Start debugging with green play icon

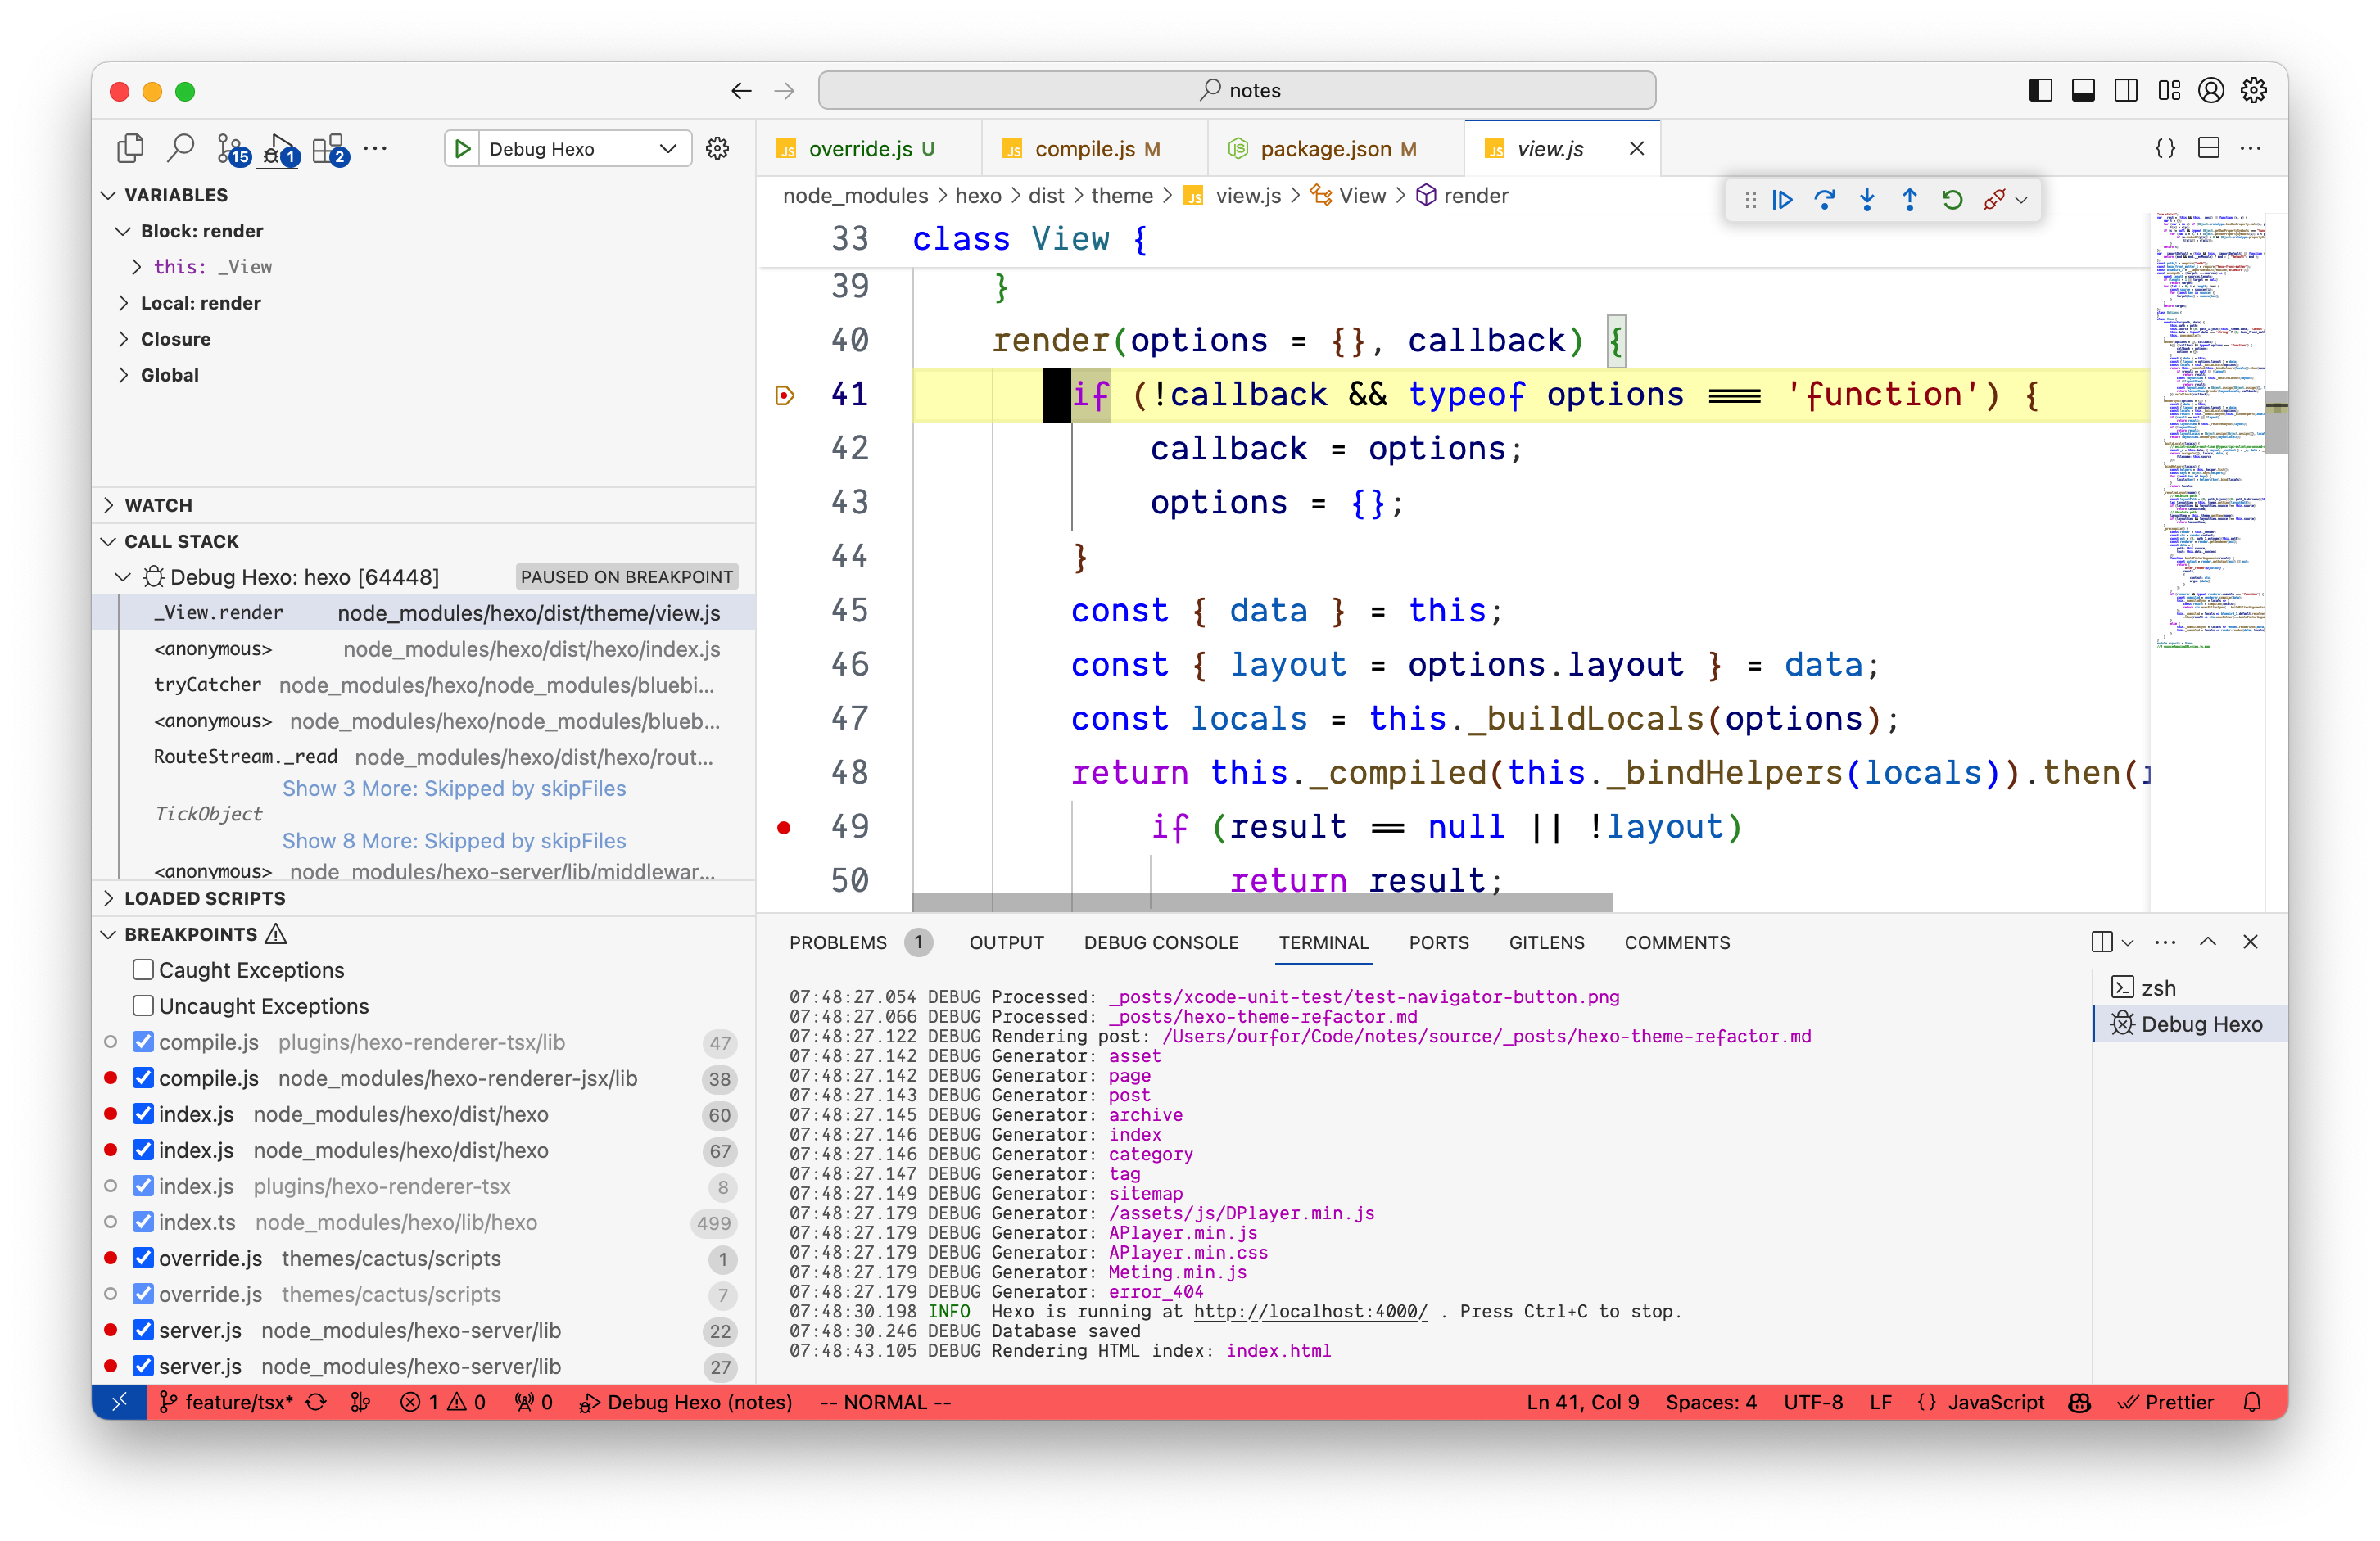coord(462,149)
